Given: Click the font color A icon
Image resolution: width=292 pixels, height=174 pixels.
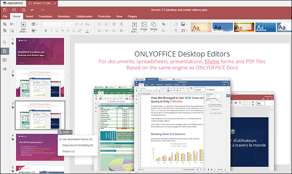Looking at the screenshot, I should (x=87, y=30).
